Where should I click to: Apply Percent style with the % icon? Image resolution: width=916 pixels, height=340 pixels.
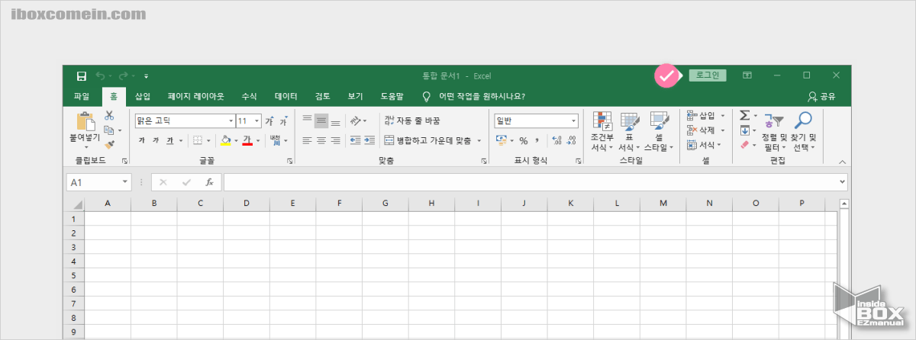524,140
